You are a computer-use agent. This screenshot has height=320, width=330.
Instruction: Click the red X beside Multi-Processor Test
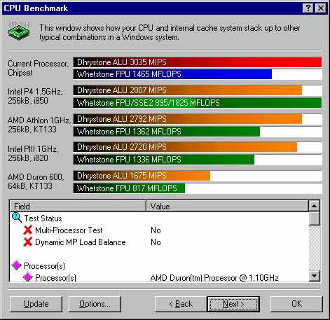pyautogui.click(x=28, y=230)
